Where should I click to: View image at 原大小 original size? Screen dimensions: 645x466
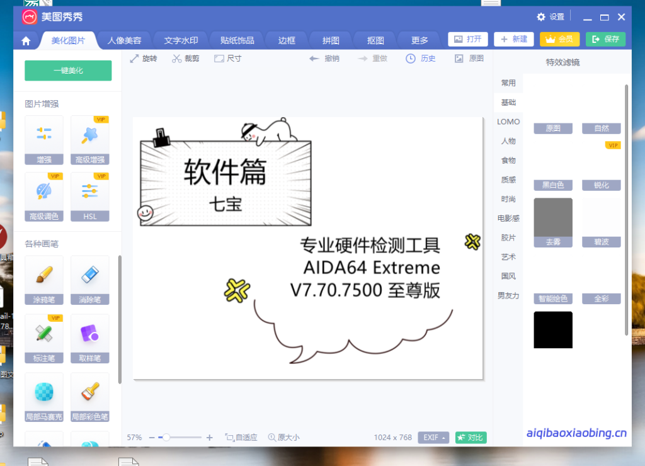[x=284, y=438]
